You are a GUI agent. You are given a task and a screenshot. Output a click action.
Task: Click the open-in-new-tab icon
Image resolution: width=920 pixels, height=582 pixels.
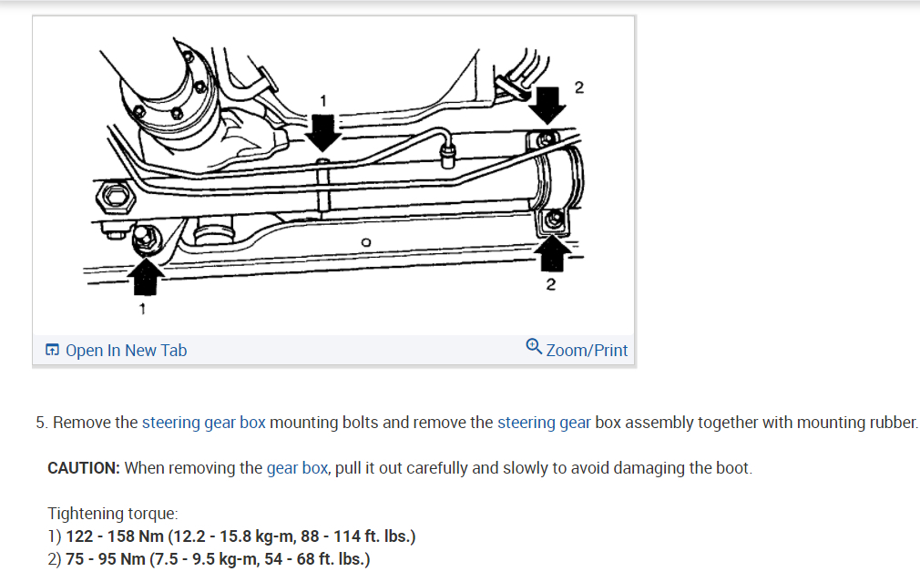click(52, 351)
